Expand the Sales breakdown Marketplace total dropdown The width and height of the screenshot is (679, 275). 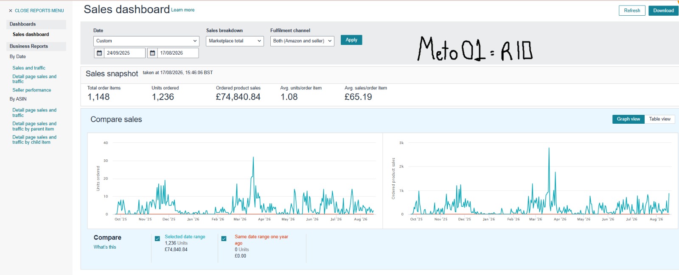[235, 41]
